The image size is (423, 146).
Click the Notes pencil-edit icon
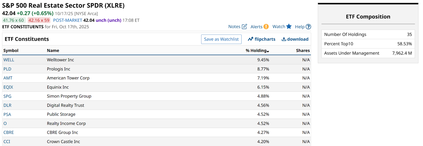click(x=245, y=27)
